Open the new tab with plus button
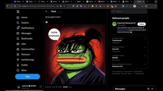Viewport: 163px width, 91px height. pyautogui.click(x=147, y=2)
